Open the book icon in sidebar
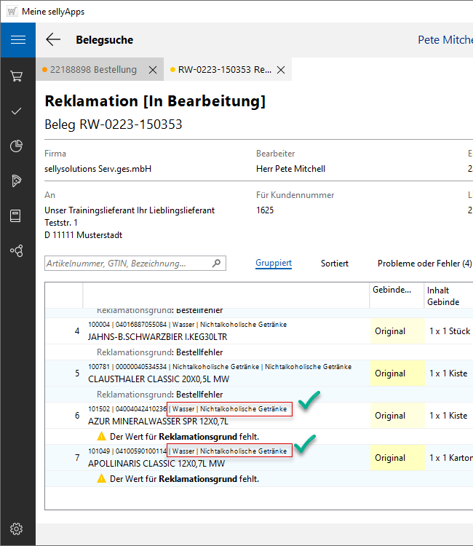 click(x=17, y=215)
